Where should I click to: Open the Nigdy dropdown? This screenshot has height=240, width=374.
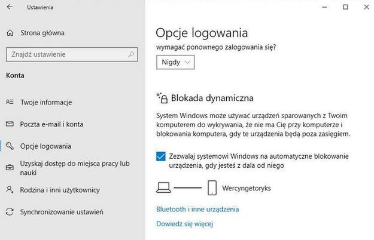(175, 62)
